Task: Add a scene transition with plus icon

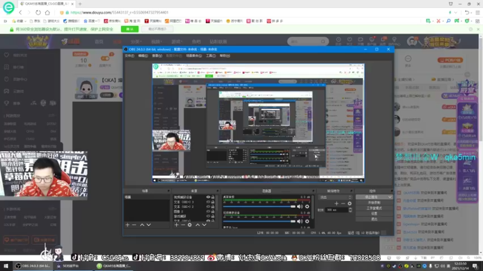Action: 336,204
